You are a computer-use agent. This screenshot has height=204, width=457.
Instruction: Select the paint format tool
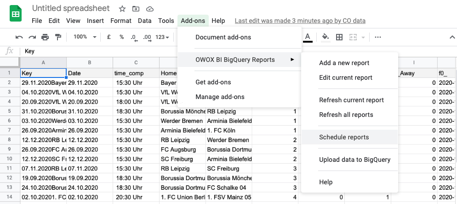pos(58,37)
